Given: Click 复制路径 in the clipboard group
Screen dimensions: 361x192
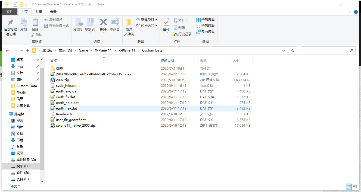Looking at the screenshot, I should tap(53, 20).
